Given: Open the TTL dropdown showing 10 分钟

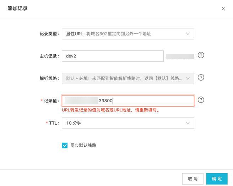Looking at the screenshot, I should pyautogui.click(x=124, y=123).
